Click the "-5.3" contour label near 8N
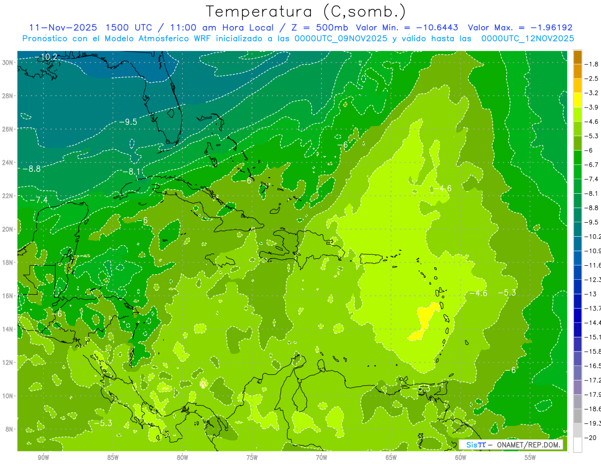The height and width of the screenshot is (464, 601). tap(103, 423)
